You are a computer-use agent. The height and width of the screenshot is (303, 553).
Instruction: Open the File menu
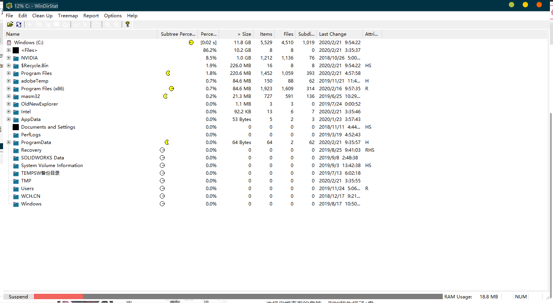coord(10,16)
